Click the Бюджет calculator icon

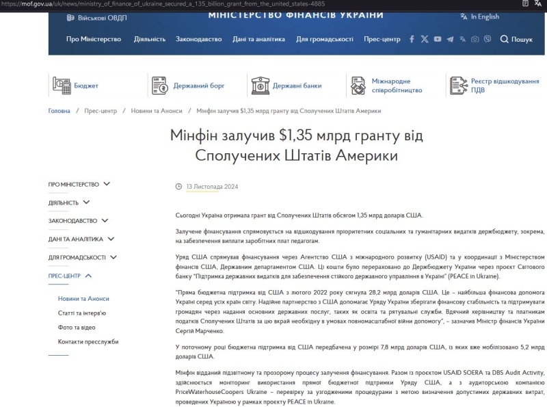62,86
